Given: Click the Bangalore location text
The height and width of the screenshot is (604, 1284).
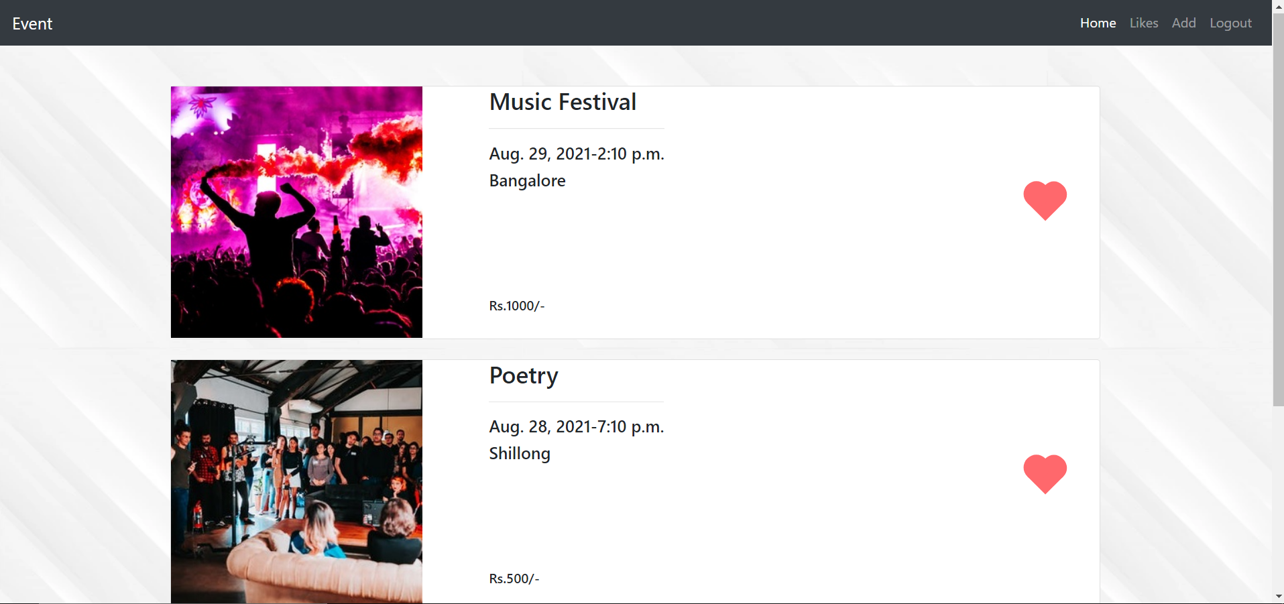Looking at the screenshot, I should [x=527, y=180].
